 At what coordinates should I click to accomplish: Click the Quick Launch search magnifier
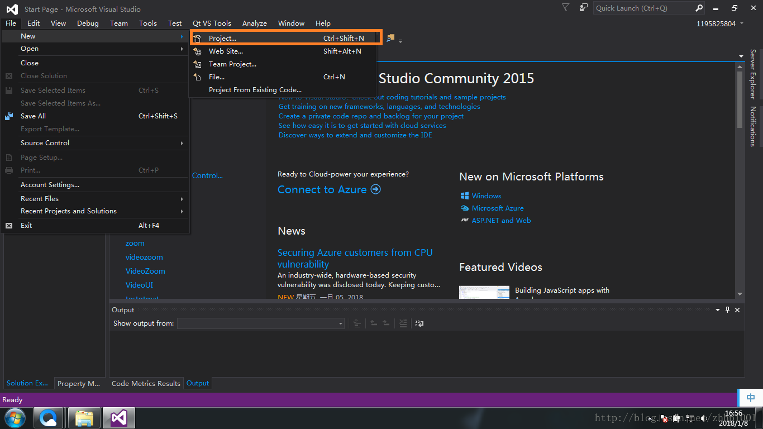(699, 8)
